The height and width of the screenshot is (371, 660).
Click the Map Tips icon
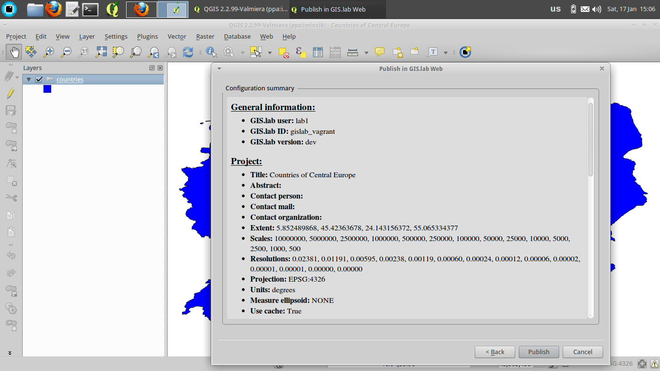[x=380, y=52]
